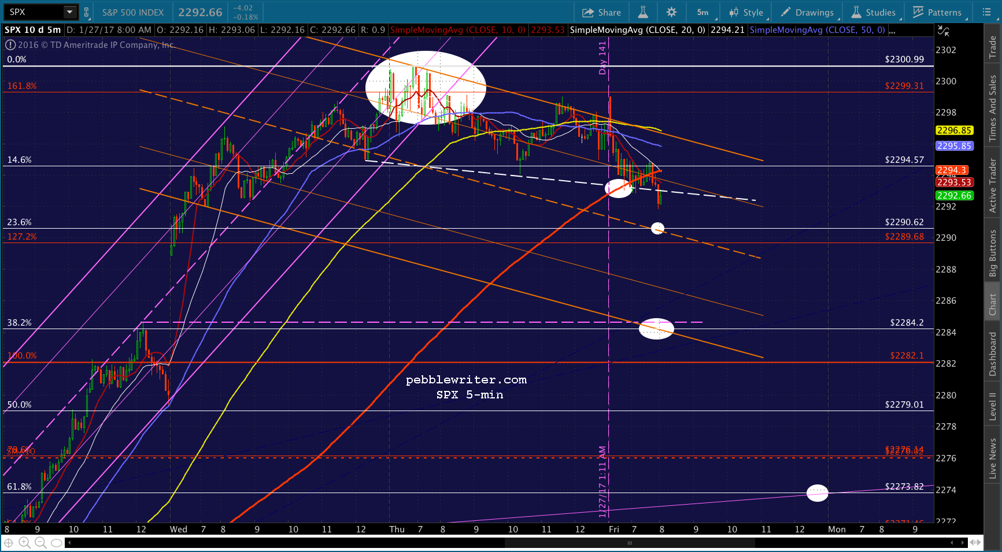Click the horizontal scrollbar thumb grip
The height and width of the screenshot is (552, 1002).
point(630,543)
